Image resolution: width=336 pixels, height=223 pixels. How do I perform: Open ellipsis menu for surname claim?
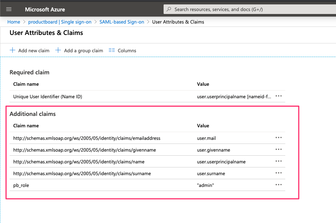pyautogui.click(x=278, y=173)
